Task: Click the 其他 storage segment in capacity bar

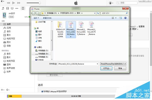Action: coord(15,96)
